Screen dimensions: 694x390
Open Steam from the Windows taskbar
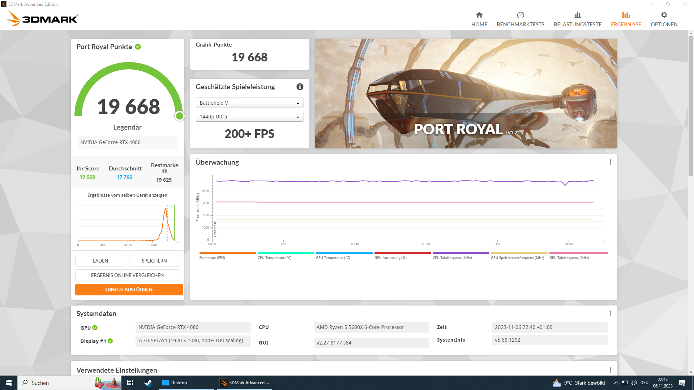148,383
